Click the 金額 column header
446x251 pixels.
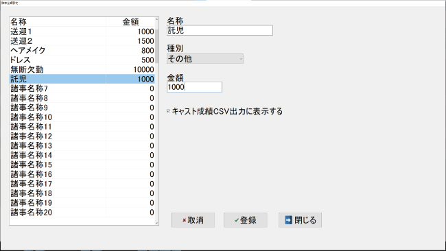(x=130, y=22)
